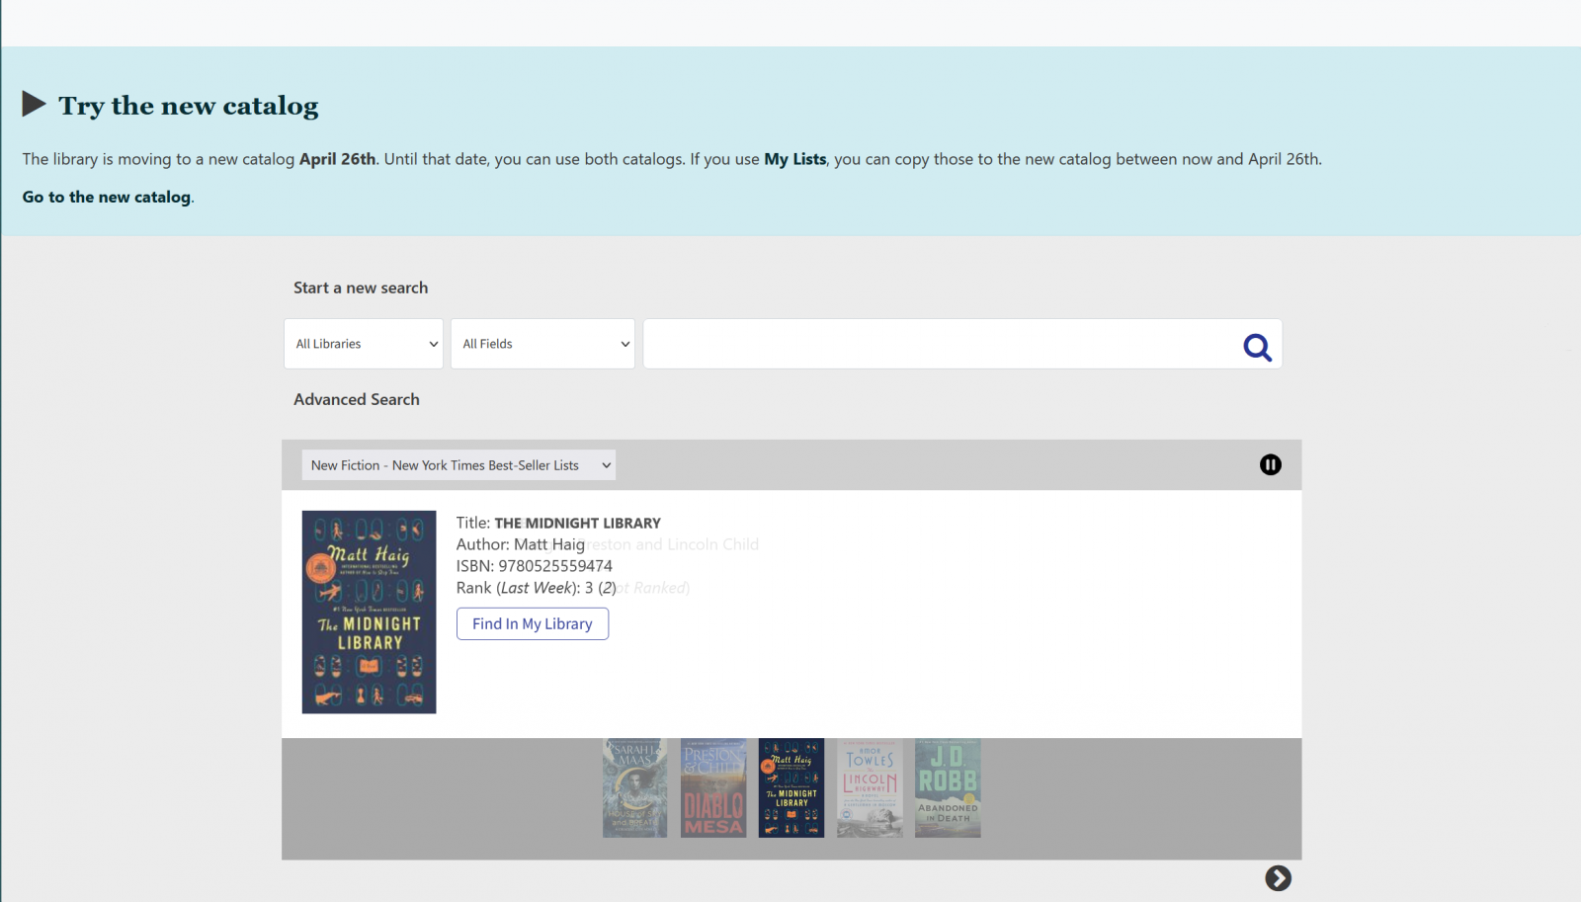1581x902 pixels.
Task: Pause the book carousel
Action: 1271,464
